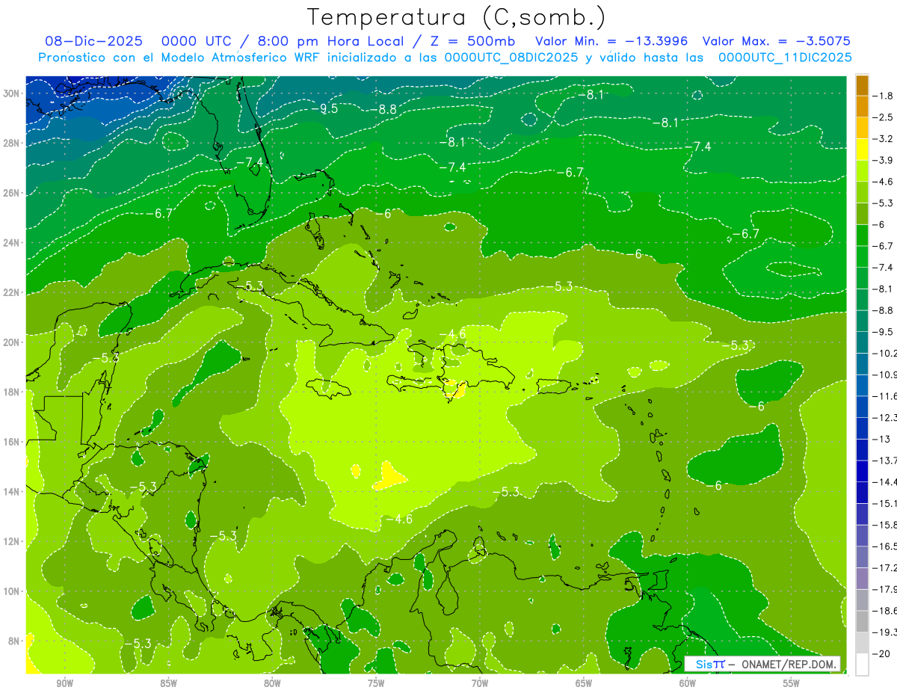The image size is (897, 693).
Task: Click the 65W longitude axis label
Action: pyautogui.click(x=584, y=683)
